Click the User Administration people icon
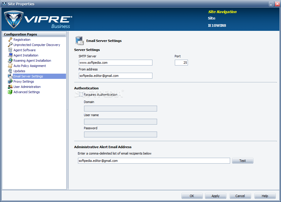This screenshot has height=202, width=281. click(x=10, y=87)
